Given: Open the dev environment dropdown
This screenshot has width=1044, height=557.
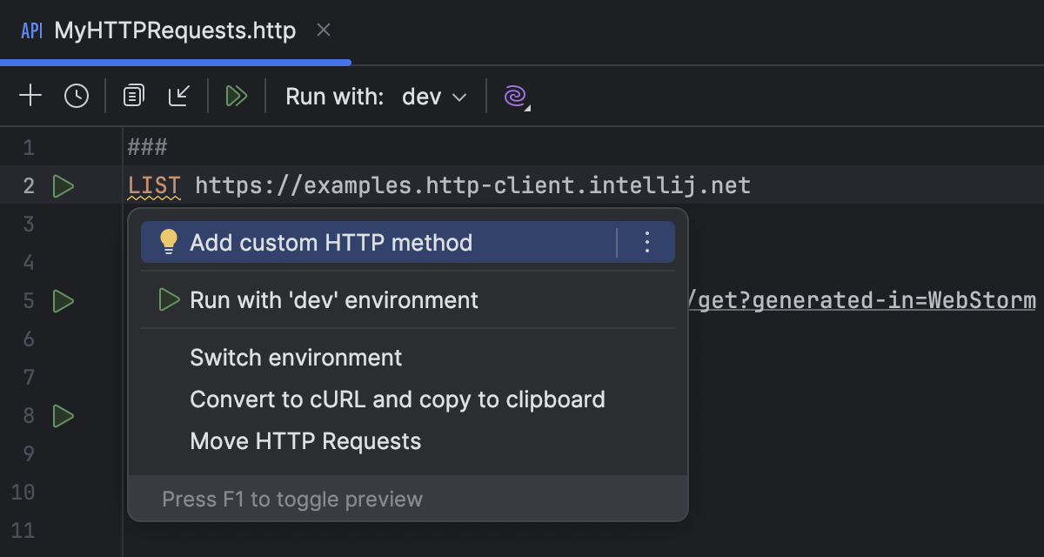Looking at the screenshot, I should click(434, 97).
